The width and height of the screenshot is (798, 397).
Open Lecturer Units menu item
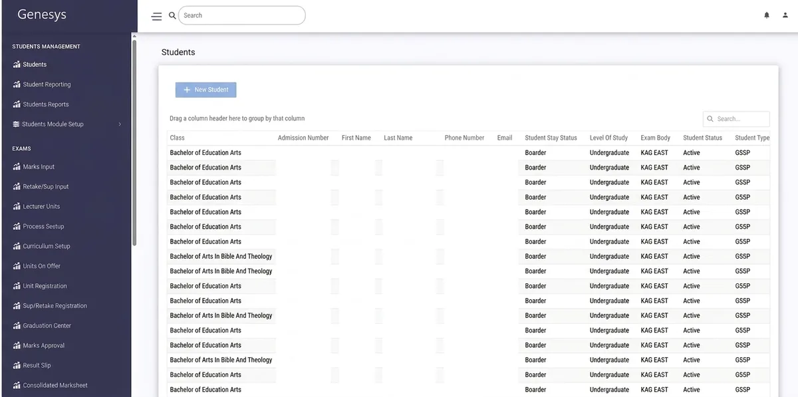pyautogui.click(x=41, y=207)
